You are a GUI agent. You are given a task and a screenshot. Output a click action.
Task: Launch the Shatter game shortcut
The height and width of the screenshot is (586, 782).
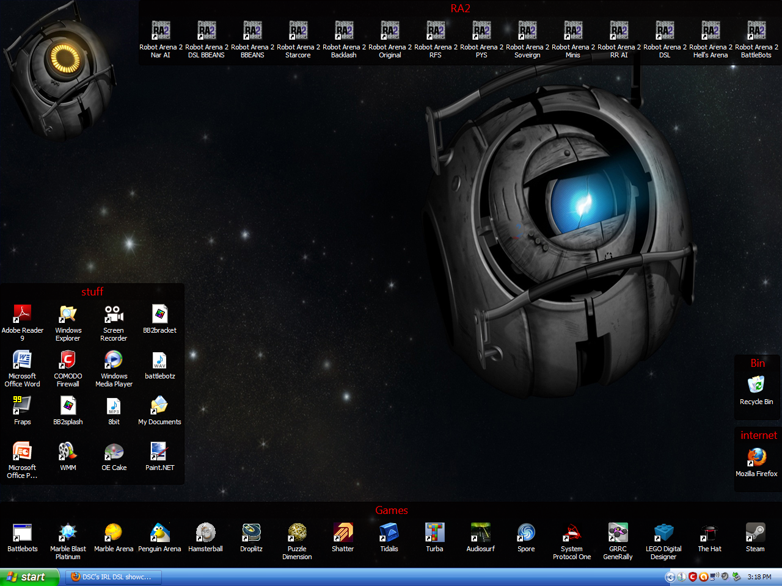[343, 537]
